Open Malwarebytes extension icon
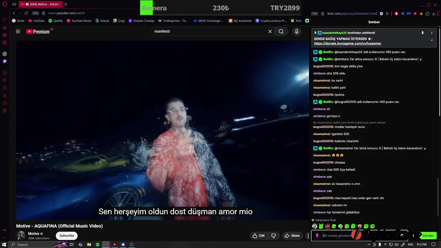The height and width of the screenshot is (248, 441). [x=409, y=13]
